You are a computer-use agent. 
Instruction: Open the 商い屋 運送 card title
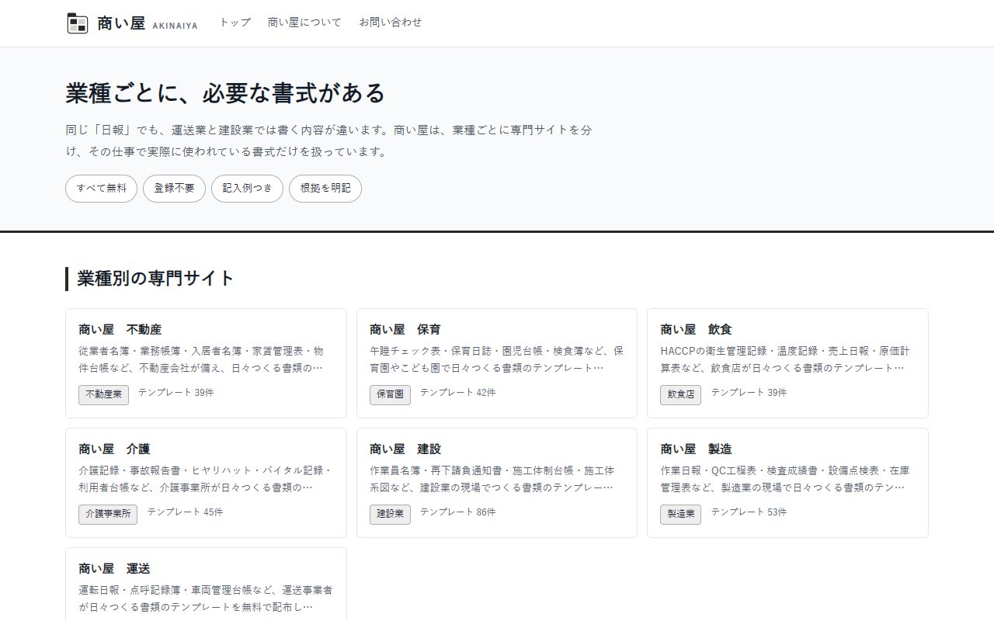(114, 568)
